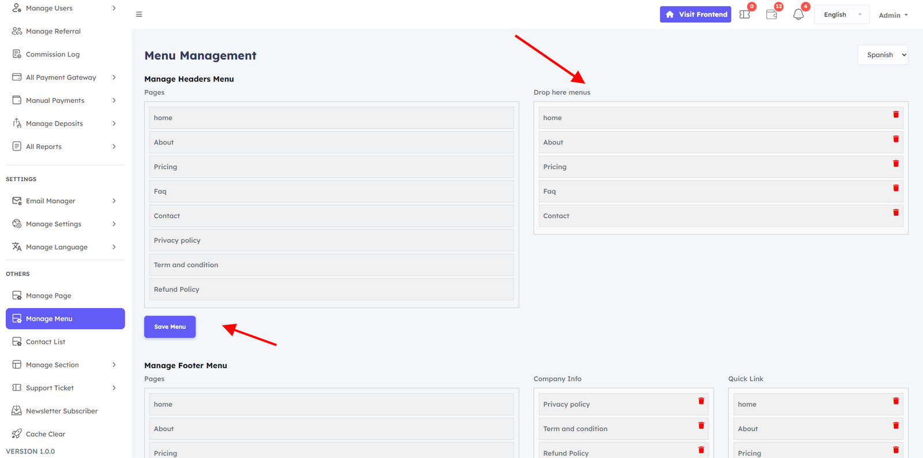
Task: Click the wallet icon with 12 badge
Action: pyautogui.click(x=771, y=15)
